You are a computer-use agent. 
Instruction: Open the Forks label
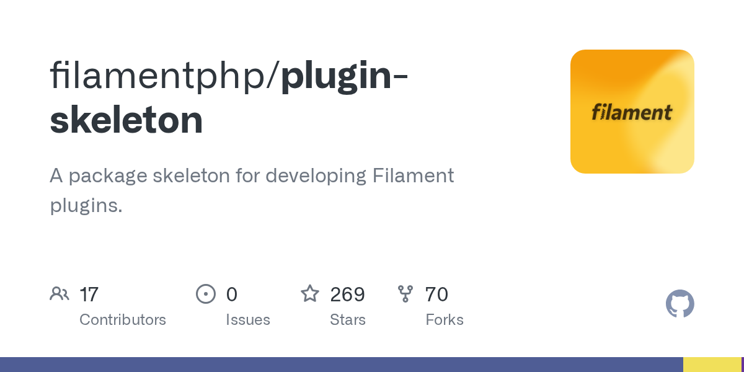(x=445, y=320)
